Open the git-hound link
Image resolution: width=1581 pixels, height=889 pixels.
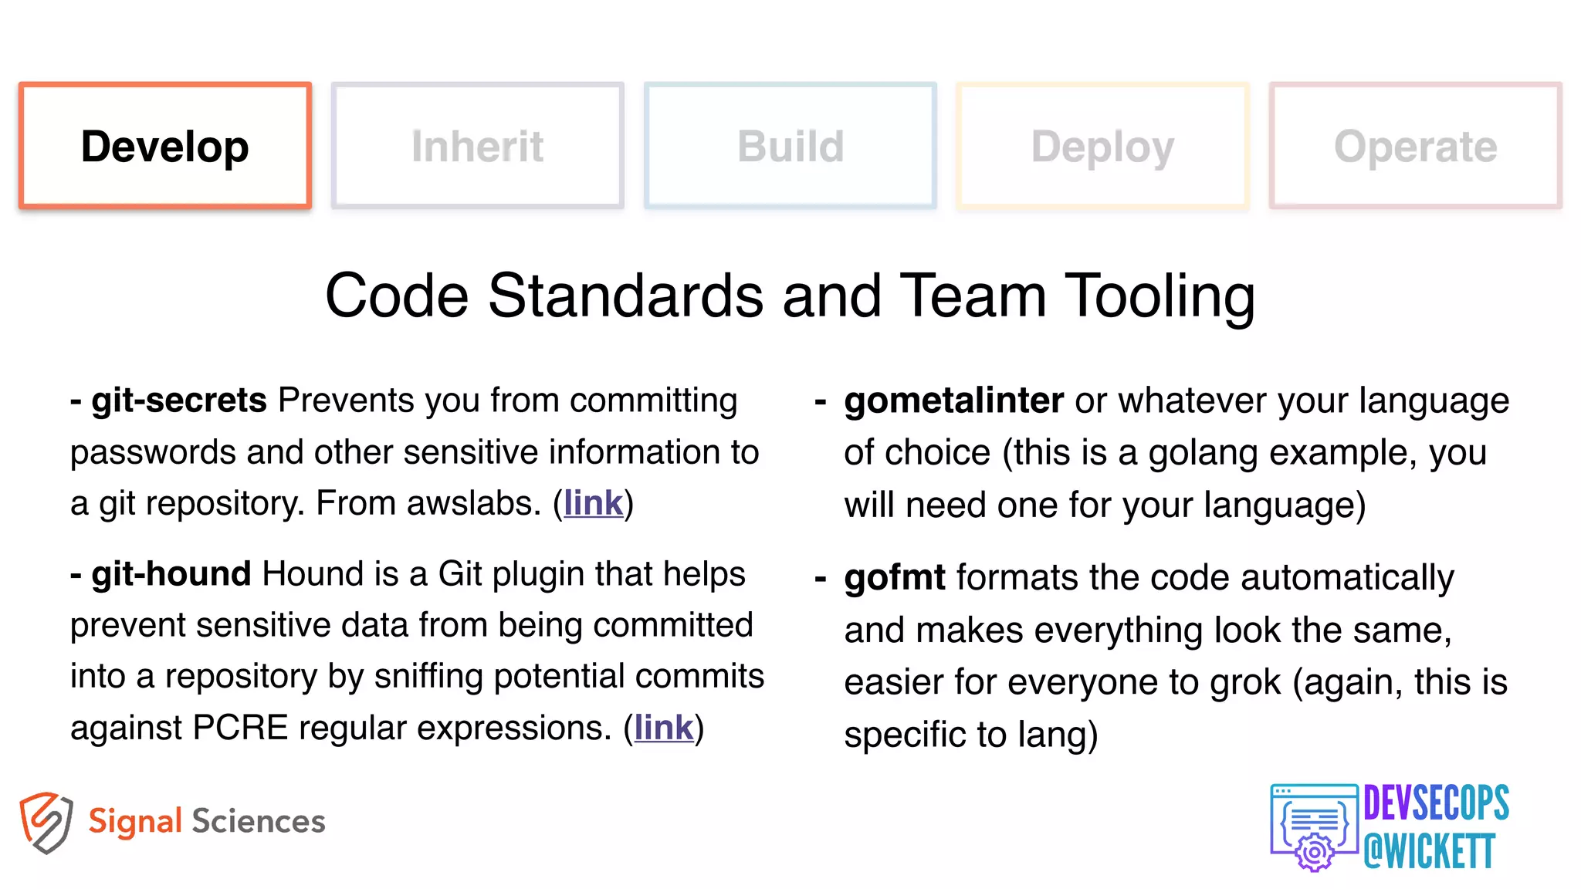point(663,728)
